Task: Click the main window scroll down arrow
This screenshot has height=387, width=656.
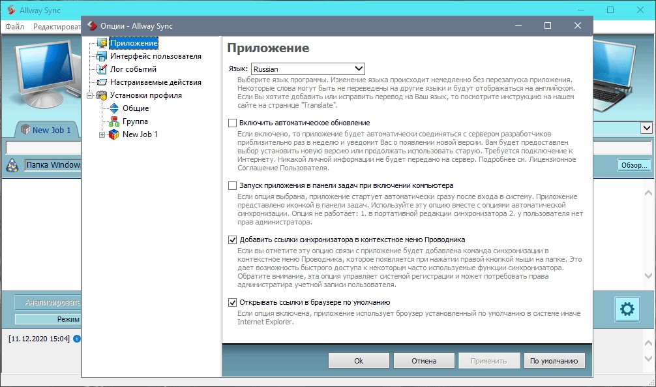Action: click(x=648, y=275)
